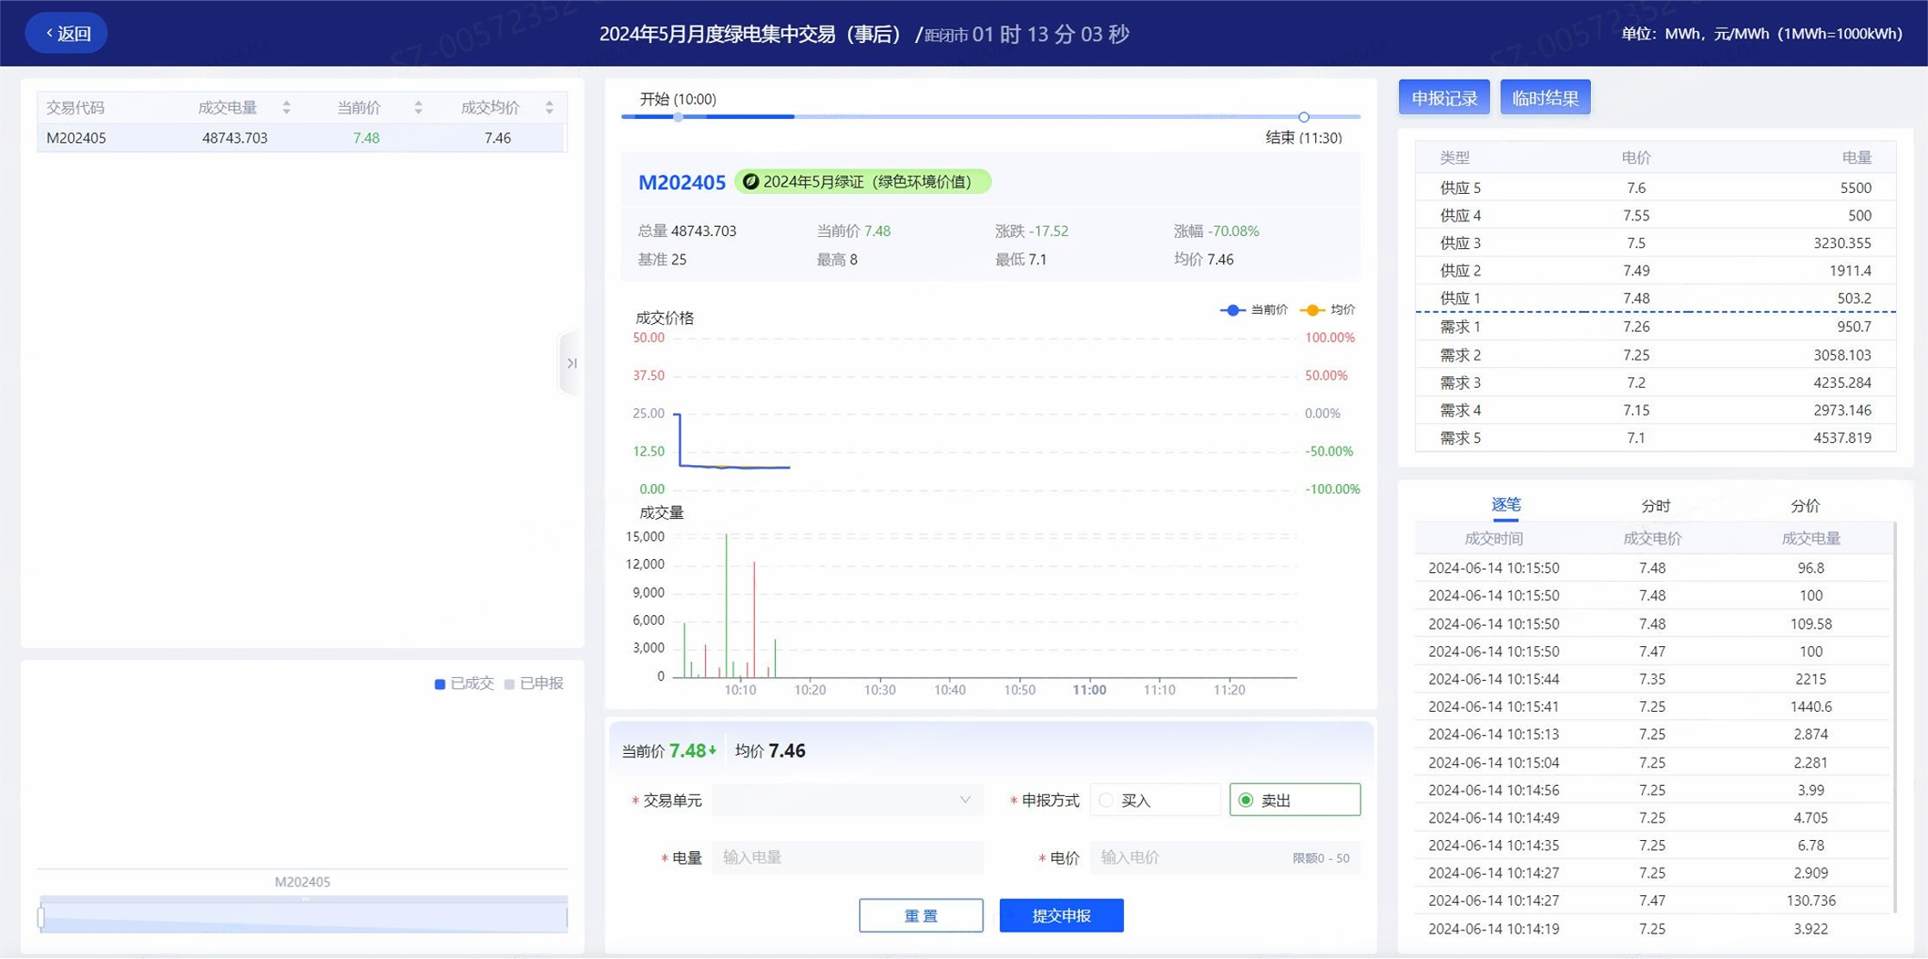Toggle the 已成交 legend square
Image resolution: width=1928 pixels, height=959 pixels.
(x=440, y=684)
